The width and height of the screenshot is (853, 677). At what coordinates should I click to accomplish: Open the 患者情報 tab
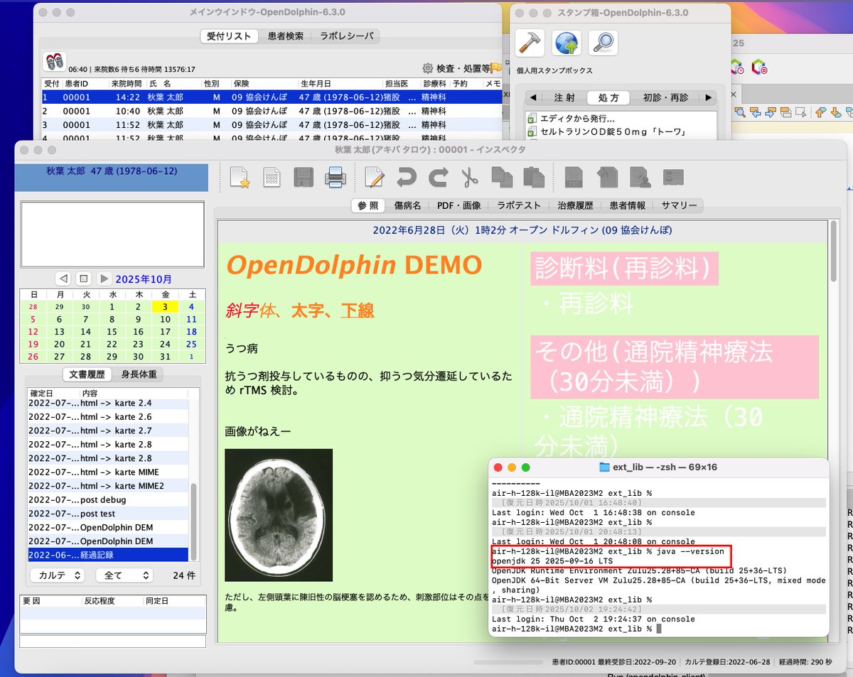628,205
